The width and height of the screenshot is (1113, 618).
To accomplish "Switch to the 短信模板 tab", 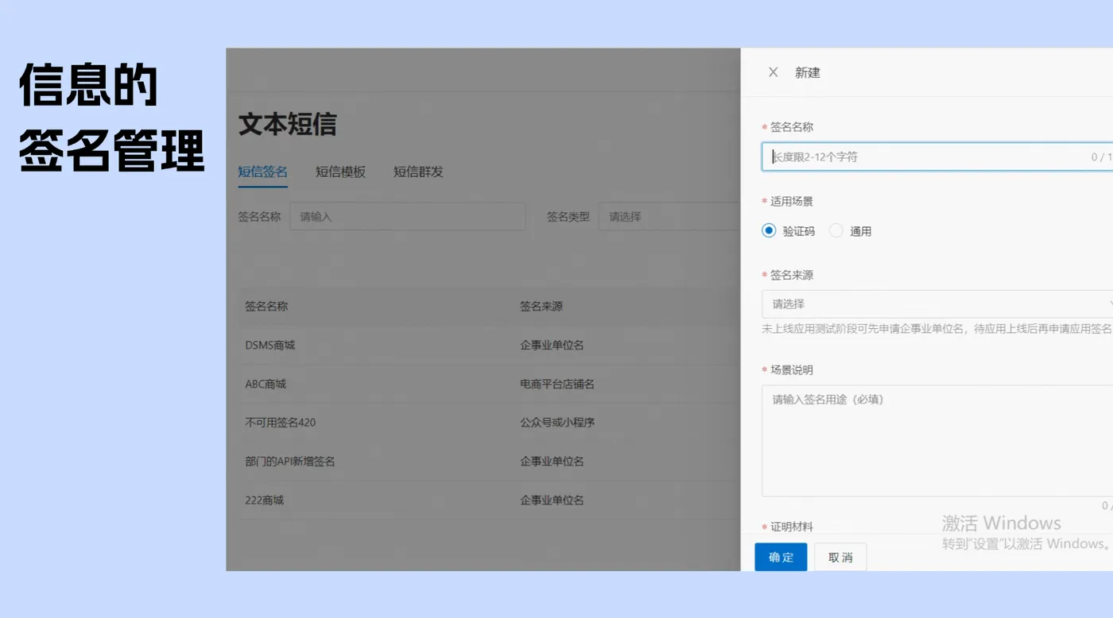I will [x=340, y=172].
